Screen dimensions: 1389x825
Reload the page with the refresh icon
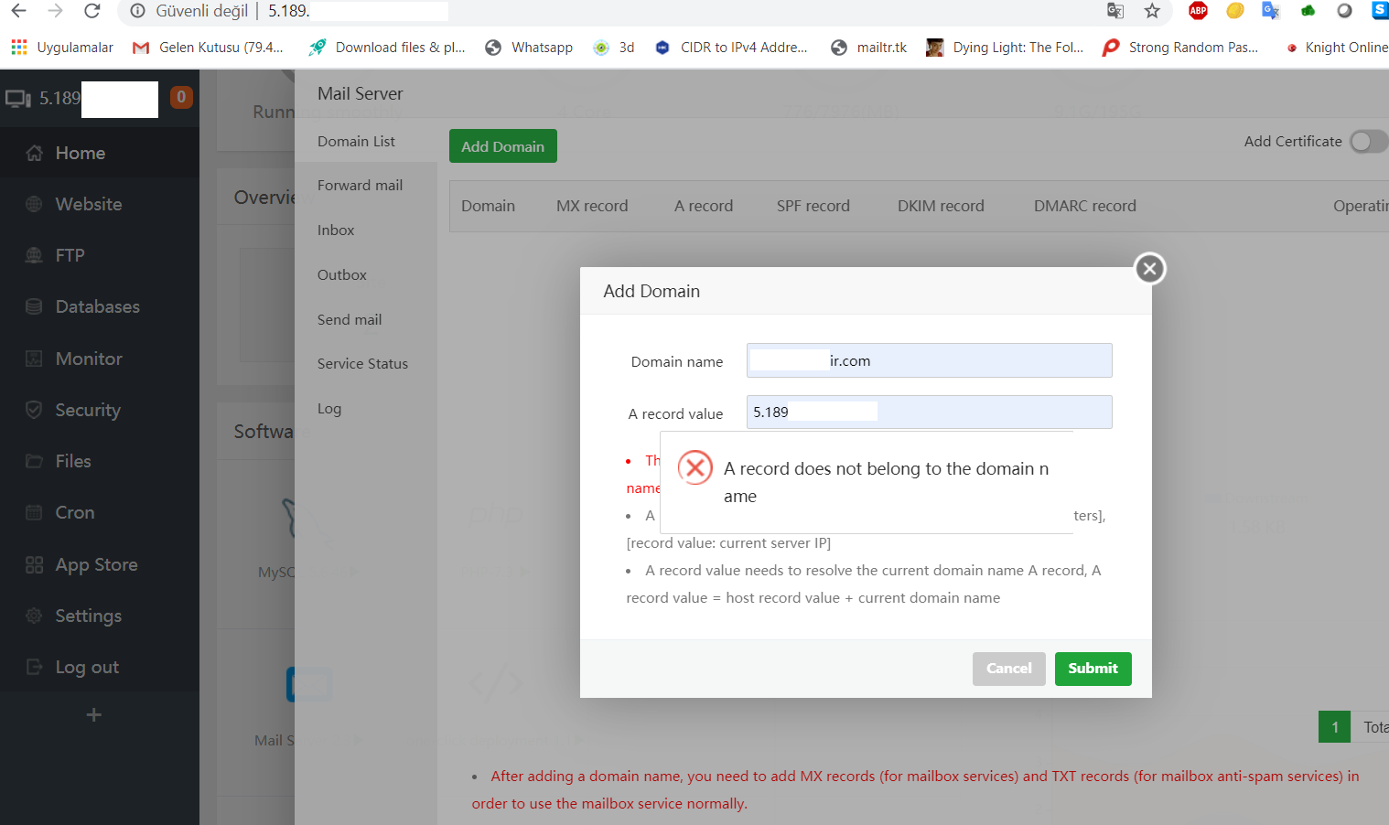(92, 11)
